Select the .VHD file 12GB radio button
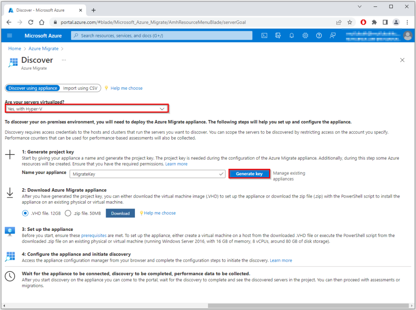Screen dimensions: 416x310 click(25, 213)
